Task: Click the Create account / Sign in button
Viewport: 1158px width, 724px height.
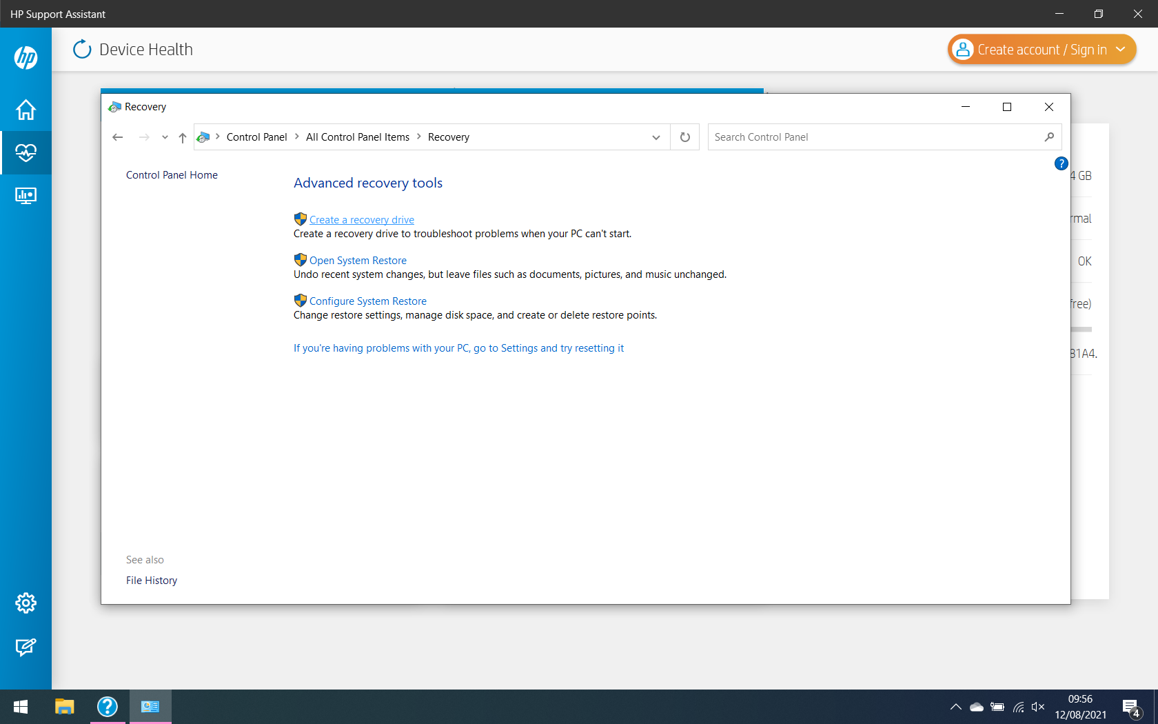Action: (x=1042, y=50)
